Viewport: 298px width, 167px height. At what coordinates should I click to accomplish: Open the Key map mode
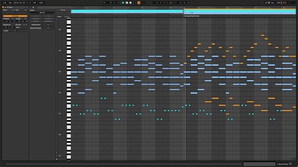(x=272, y=3)
